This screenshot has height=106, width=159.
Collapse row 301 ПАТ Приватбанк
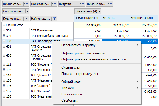(4, 30)
